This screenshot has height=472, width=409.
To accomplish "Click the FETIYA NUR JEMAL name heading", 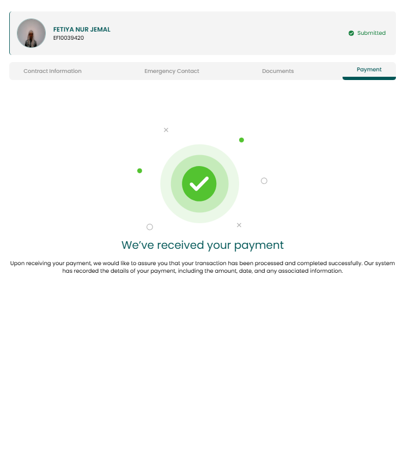I will pyautogui.click(x=82, y=29).
